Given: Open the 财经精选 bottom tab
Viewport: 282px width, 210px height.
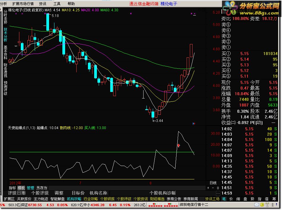Looking at the screenshot, I should coord(157,199).
